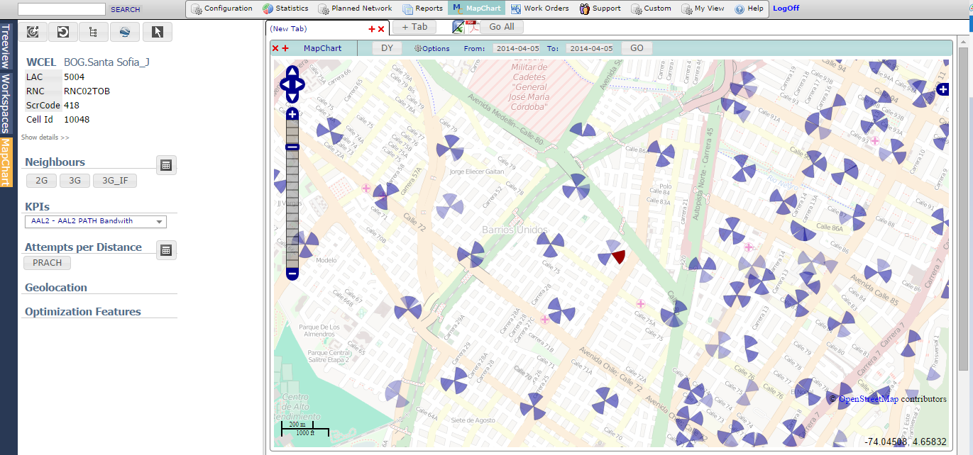This screenshot has height=455, width=973.
Task: Open the Attempts per Distance table icon
Action: [x=166, y=250]
